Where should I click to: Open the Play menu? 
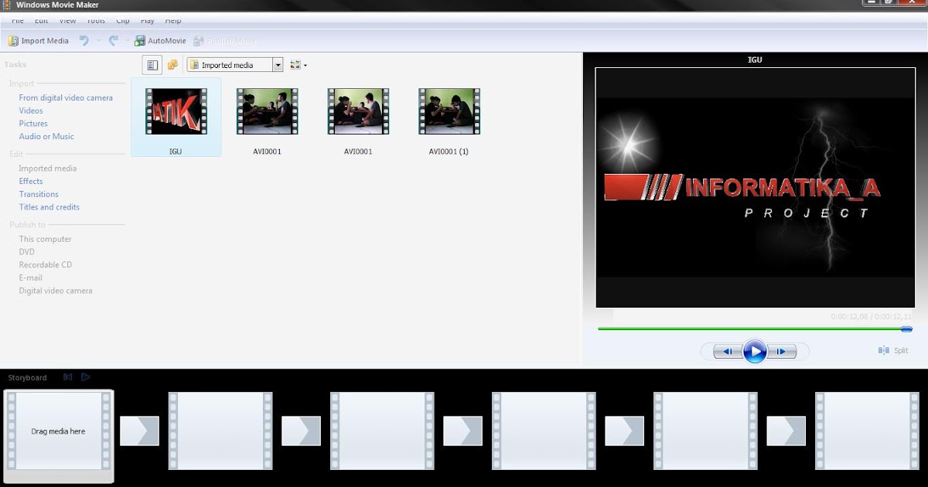click(147, 21)
